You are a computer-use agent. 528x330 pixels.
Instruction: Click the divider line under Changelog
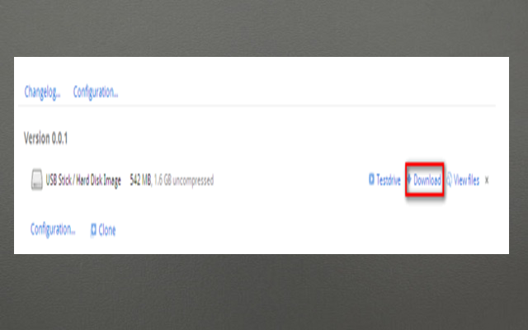[x=257, y=106]
